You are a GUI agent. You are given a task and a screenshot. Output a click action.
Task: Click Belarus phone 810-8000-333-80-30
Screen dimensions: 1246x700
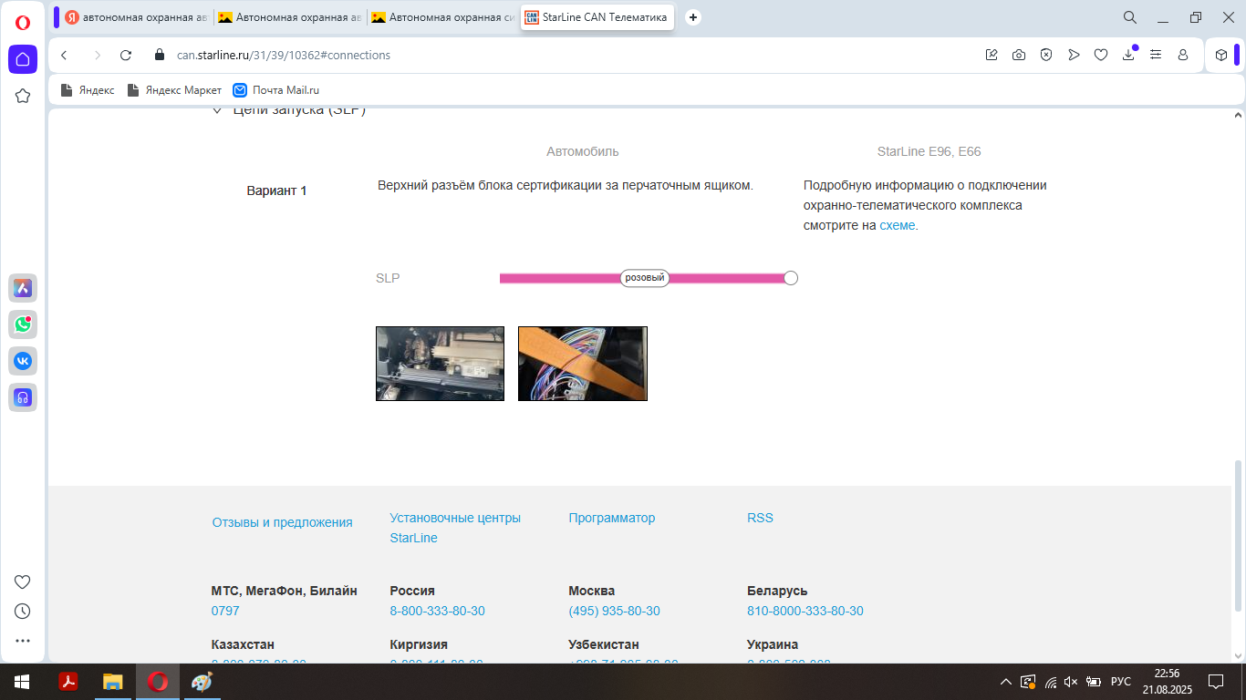[805, 611]
